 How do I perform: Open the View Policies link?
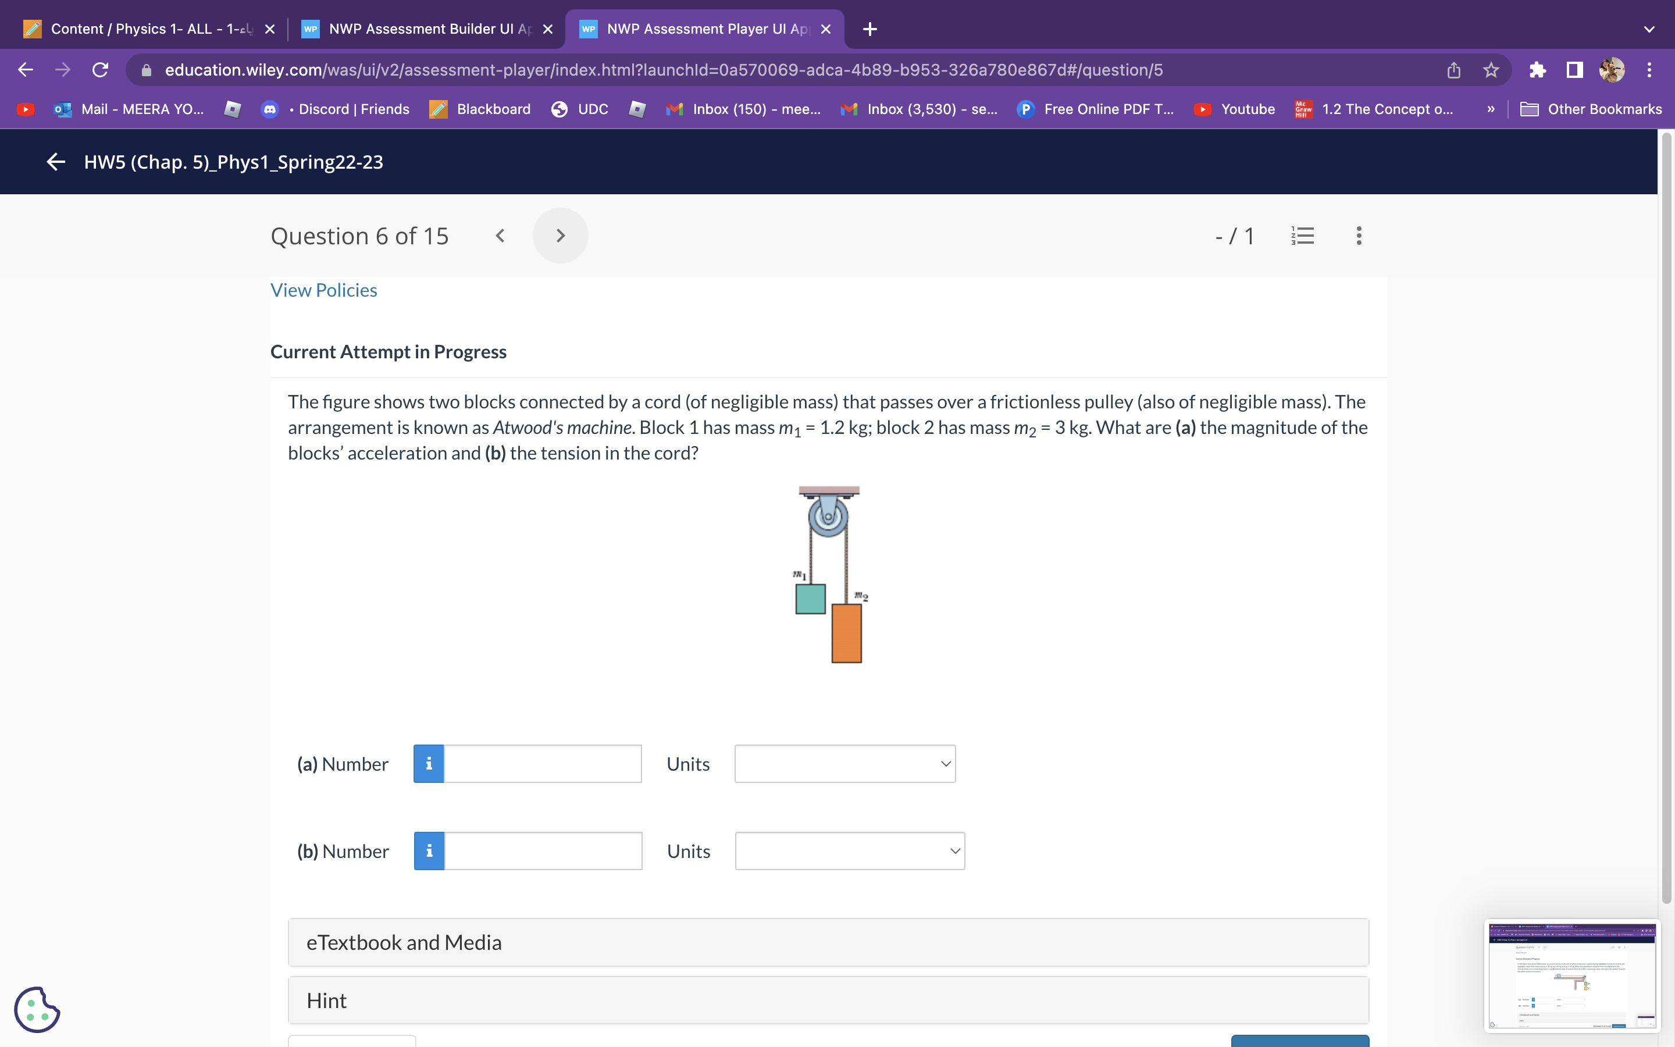323,290
